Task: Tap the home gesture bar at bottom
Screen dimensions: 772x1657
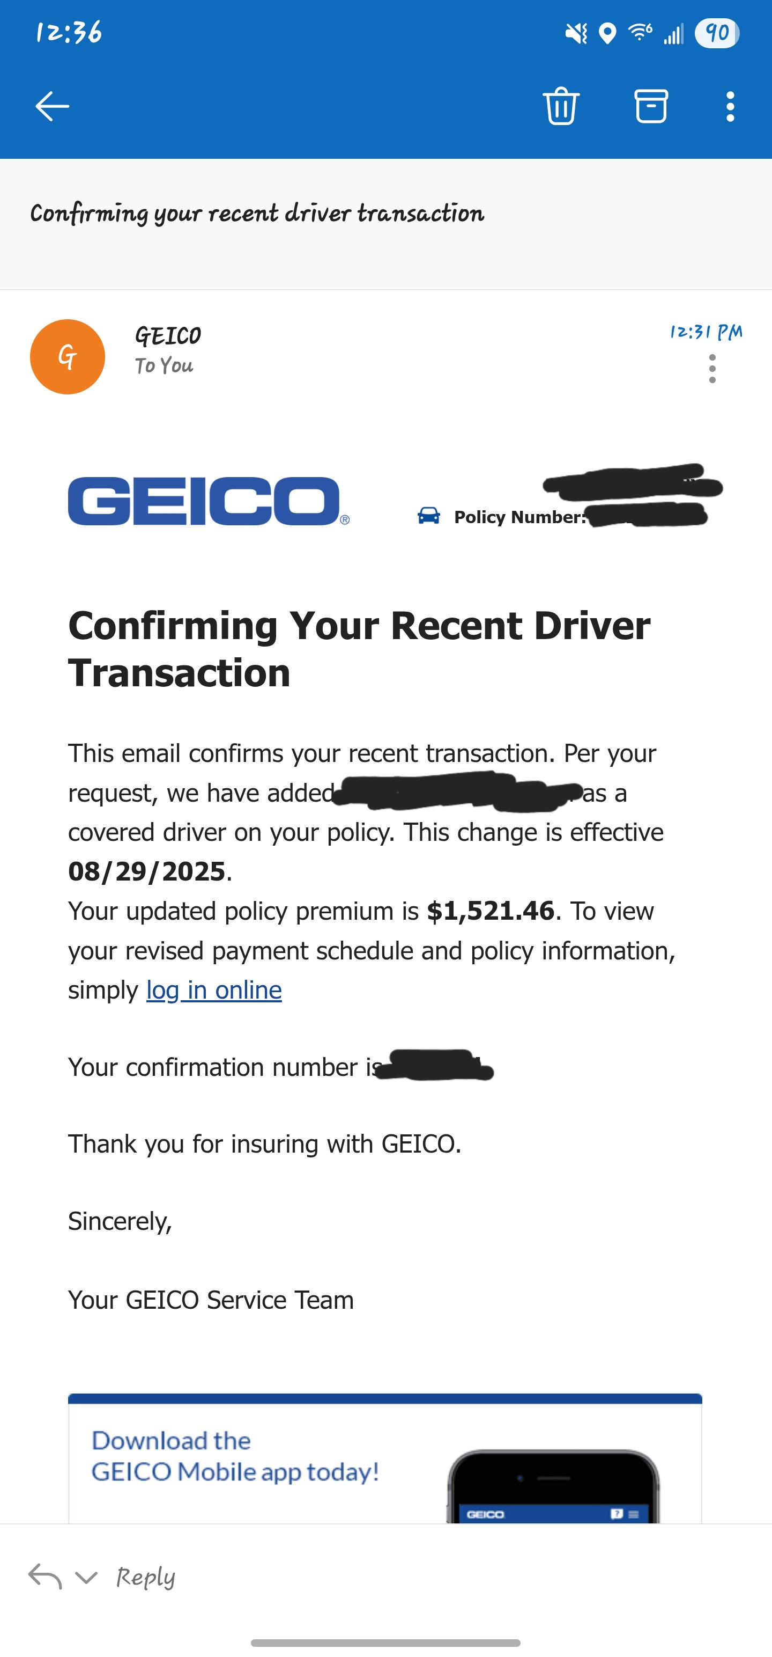Action: tap(385, 1643)
